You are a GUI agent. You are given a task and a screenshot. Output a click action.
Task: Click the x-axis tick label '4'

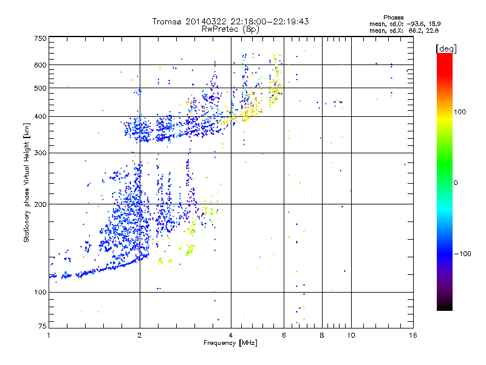231,335
